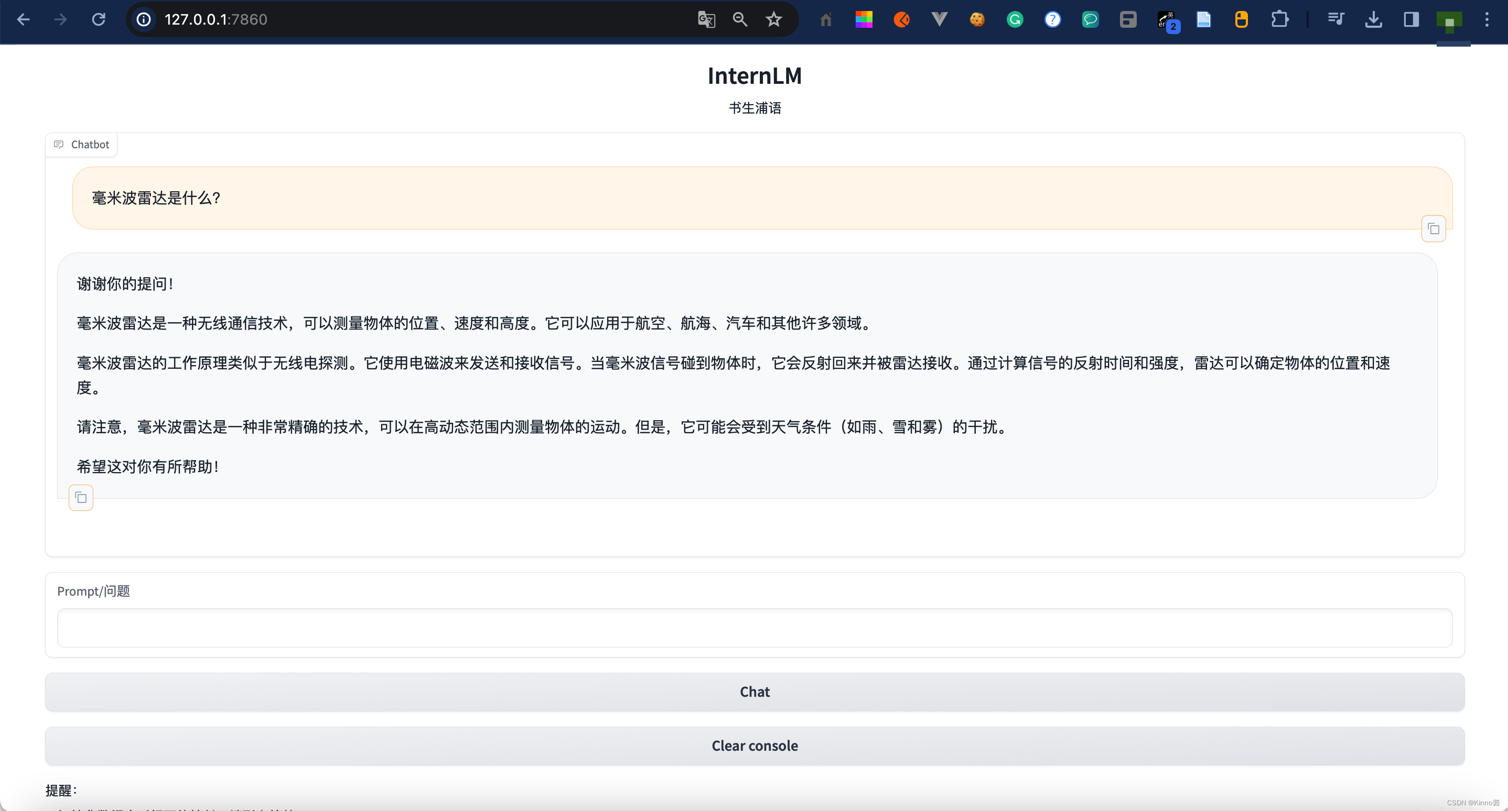Image resolution: width=1508 pixels, height=811 pixels.
Task: Open the orange circular extension
Action: (x=901, y=20)
